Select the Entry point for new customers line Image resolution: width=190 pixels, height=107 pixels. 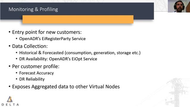[47, 32]
